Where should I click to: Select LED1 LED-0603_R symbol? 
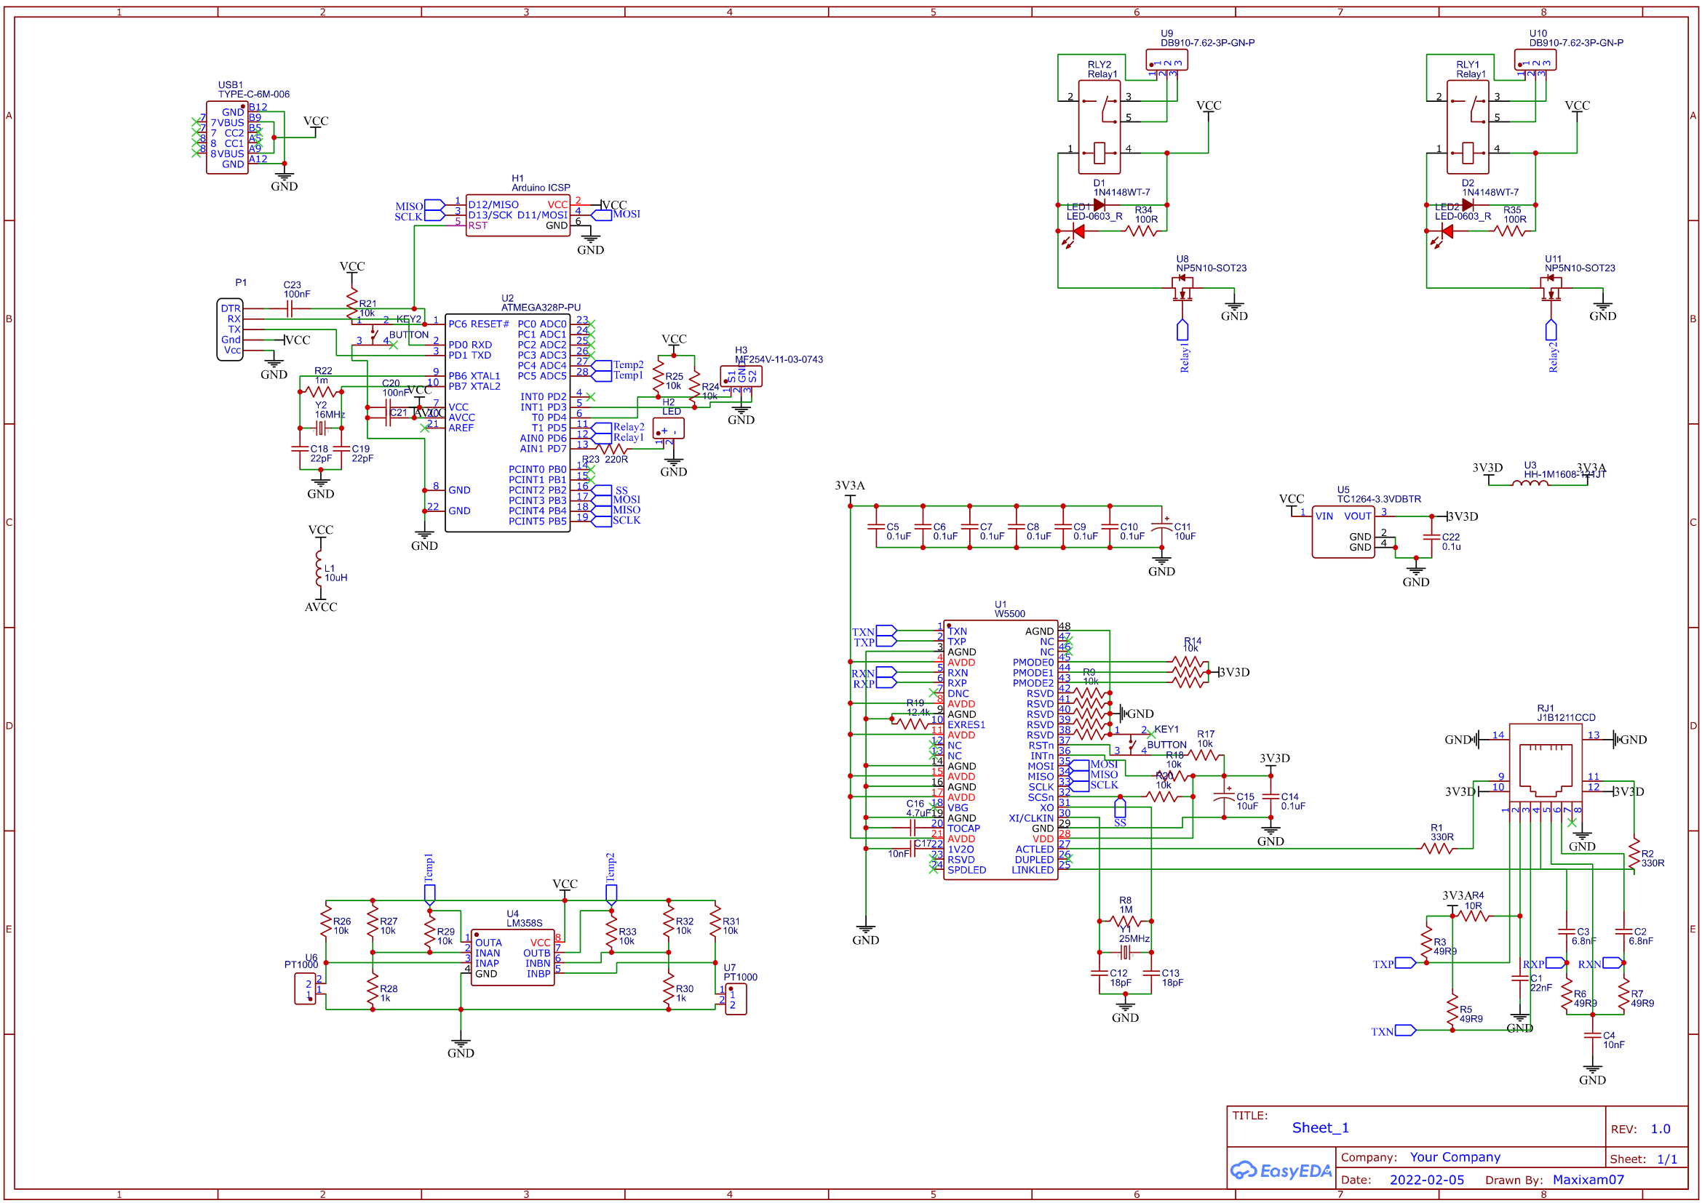(x=1076, y=233)
